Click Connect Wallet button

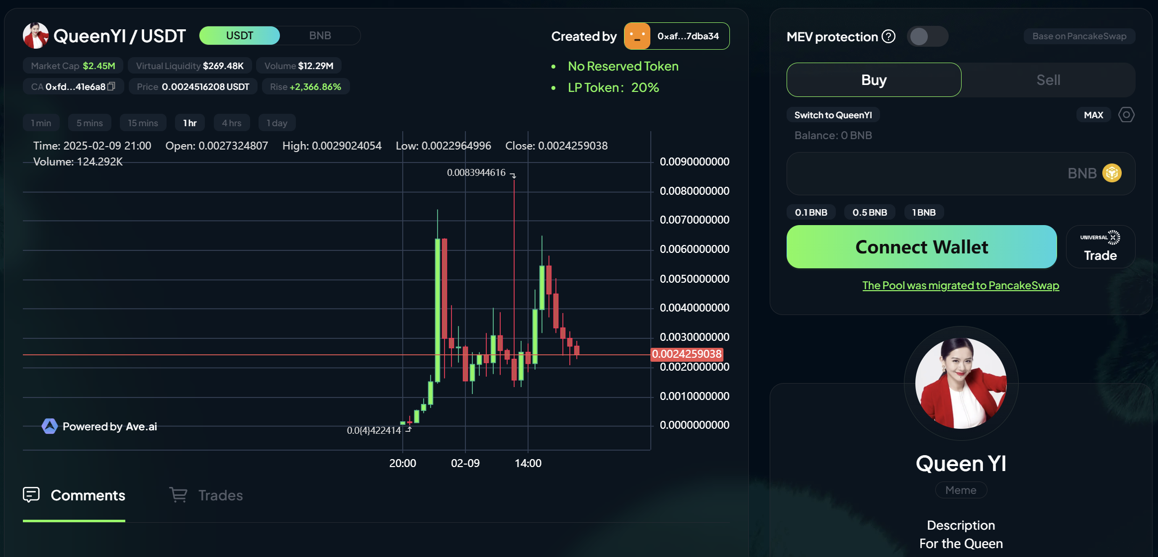(921, 247)
